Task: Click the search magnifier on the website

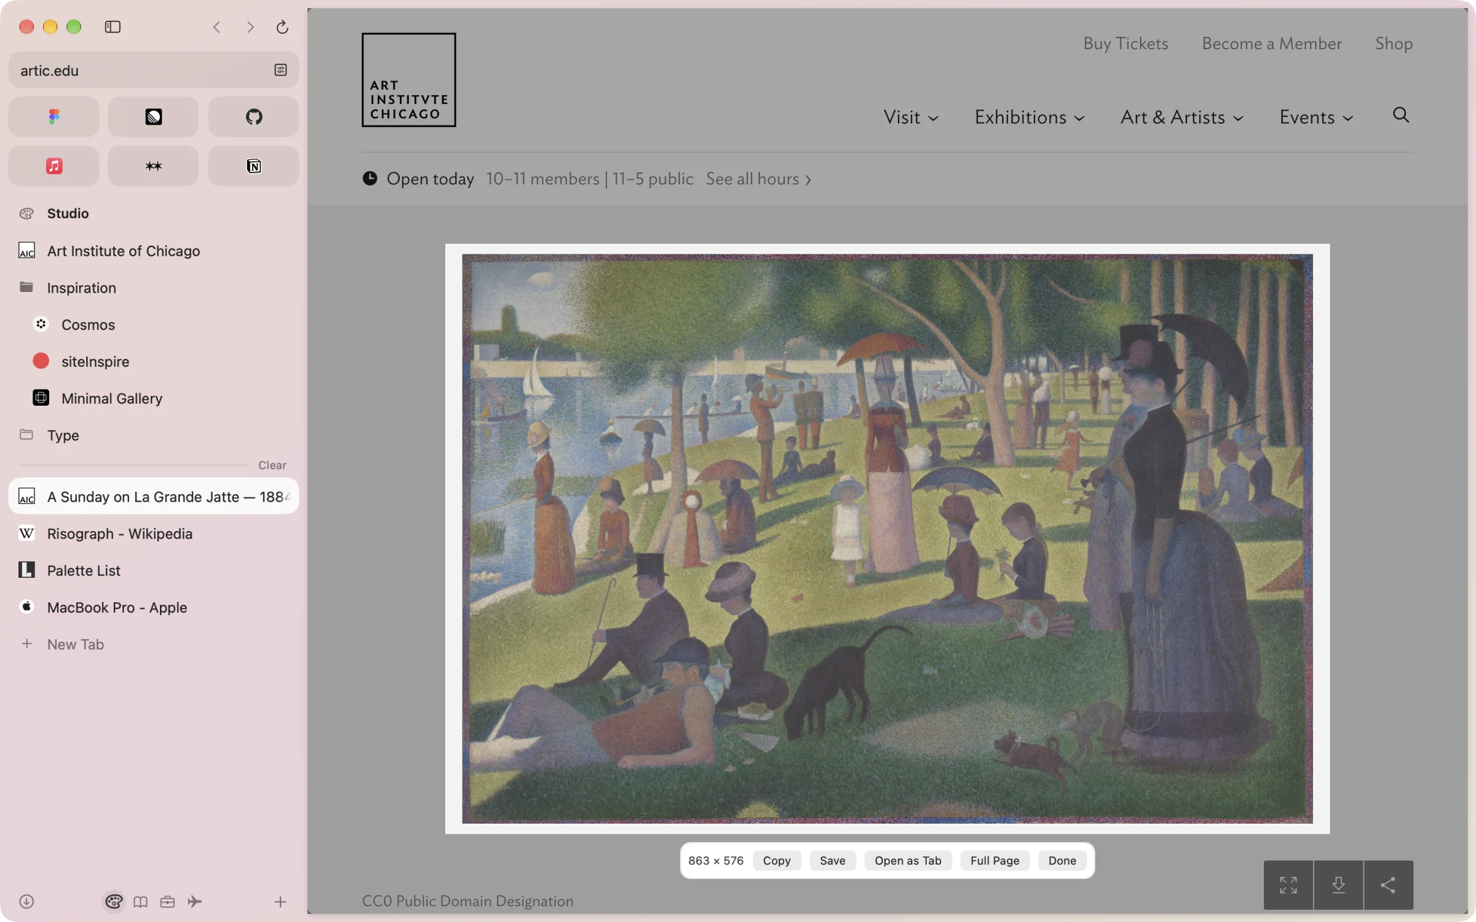Action: coord(1400,115)
